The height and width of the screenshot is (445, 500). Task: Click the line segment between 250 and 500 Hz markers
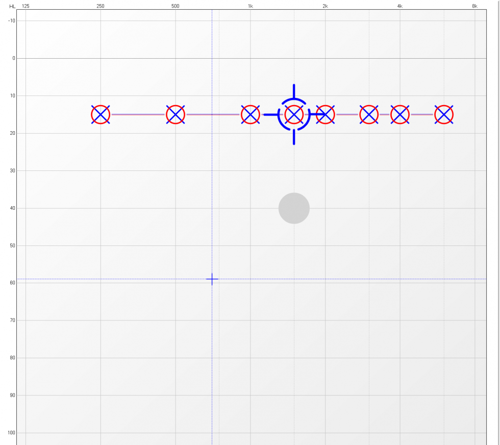point(138,114)
